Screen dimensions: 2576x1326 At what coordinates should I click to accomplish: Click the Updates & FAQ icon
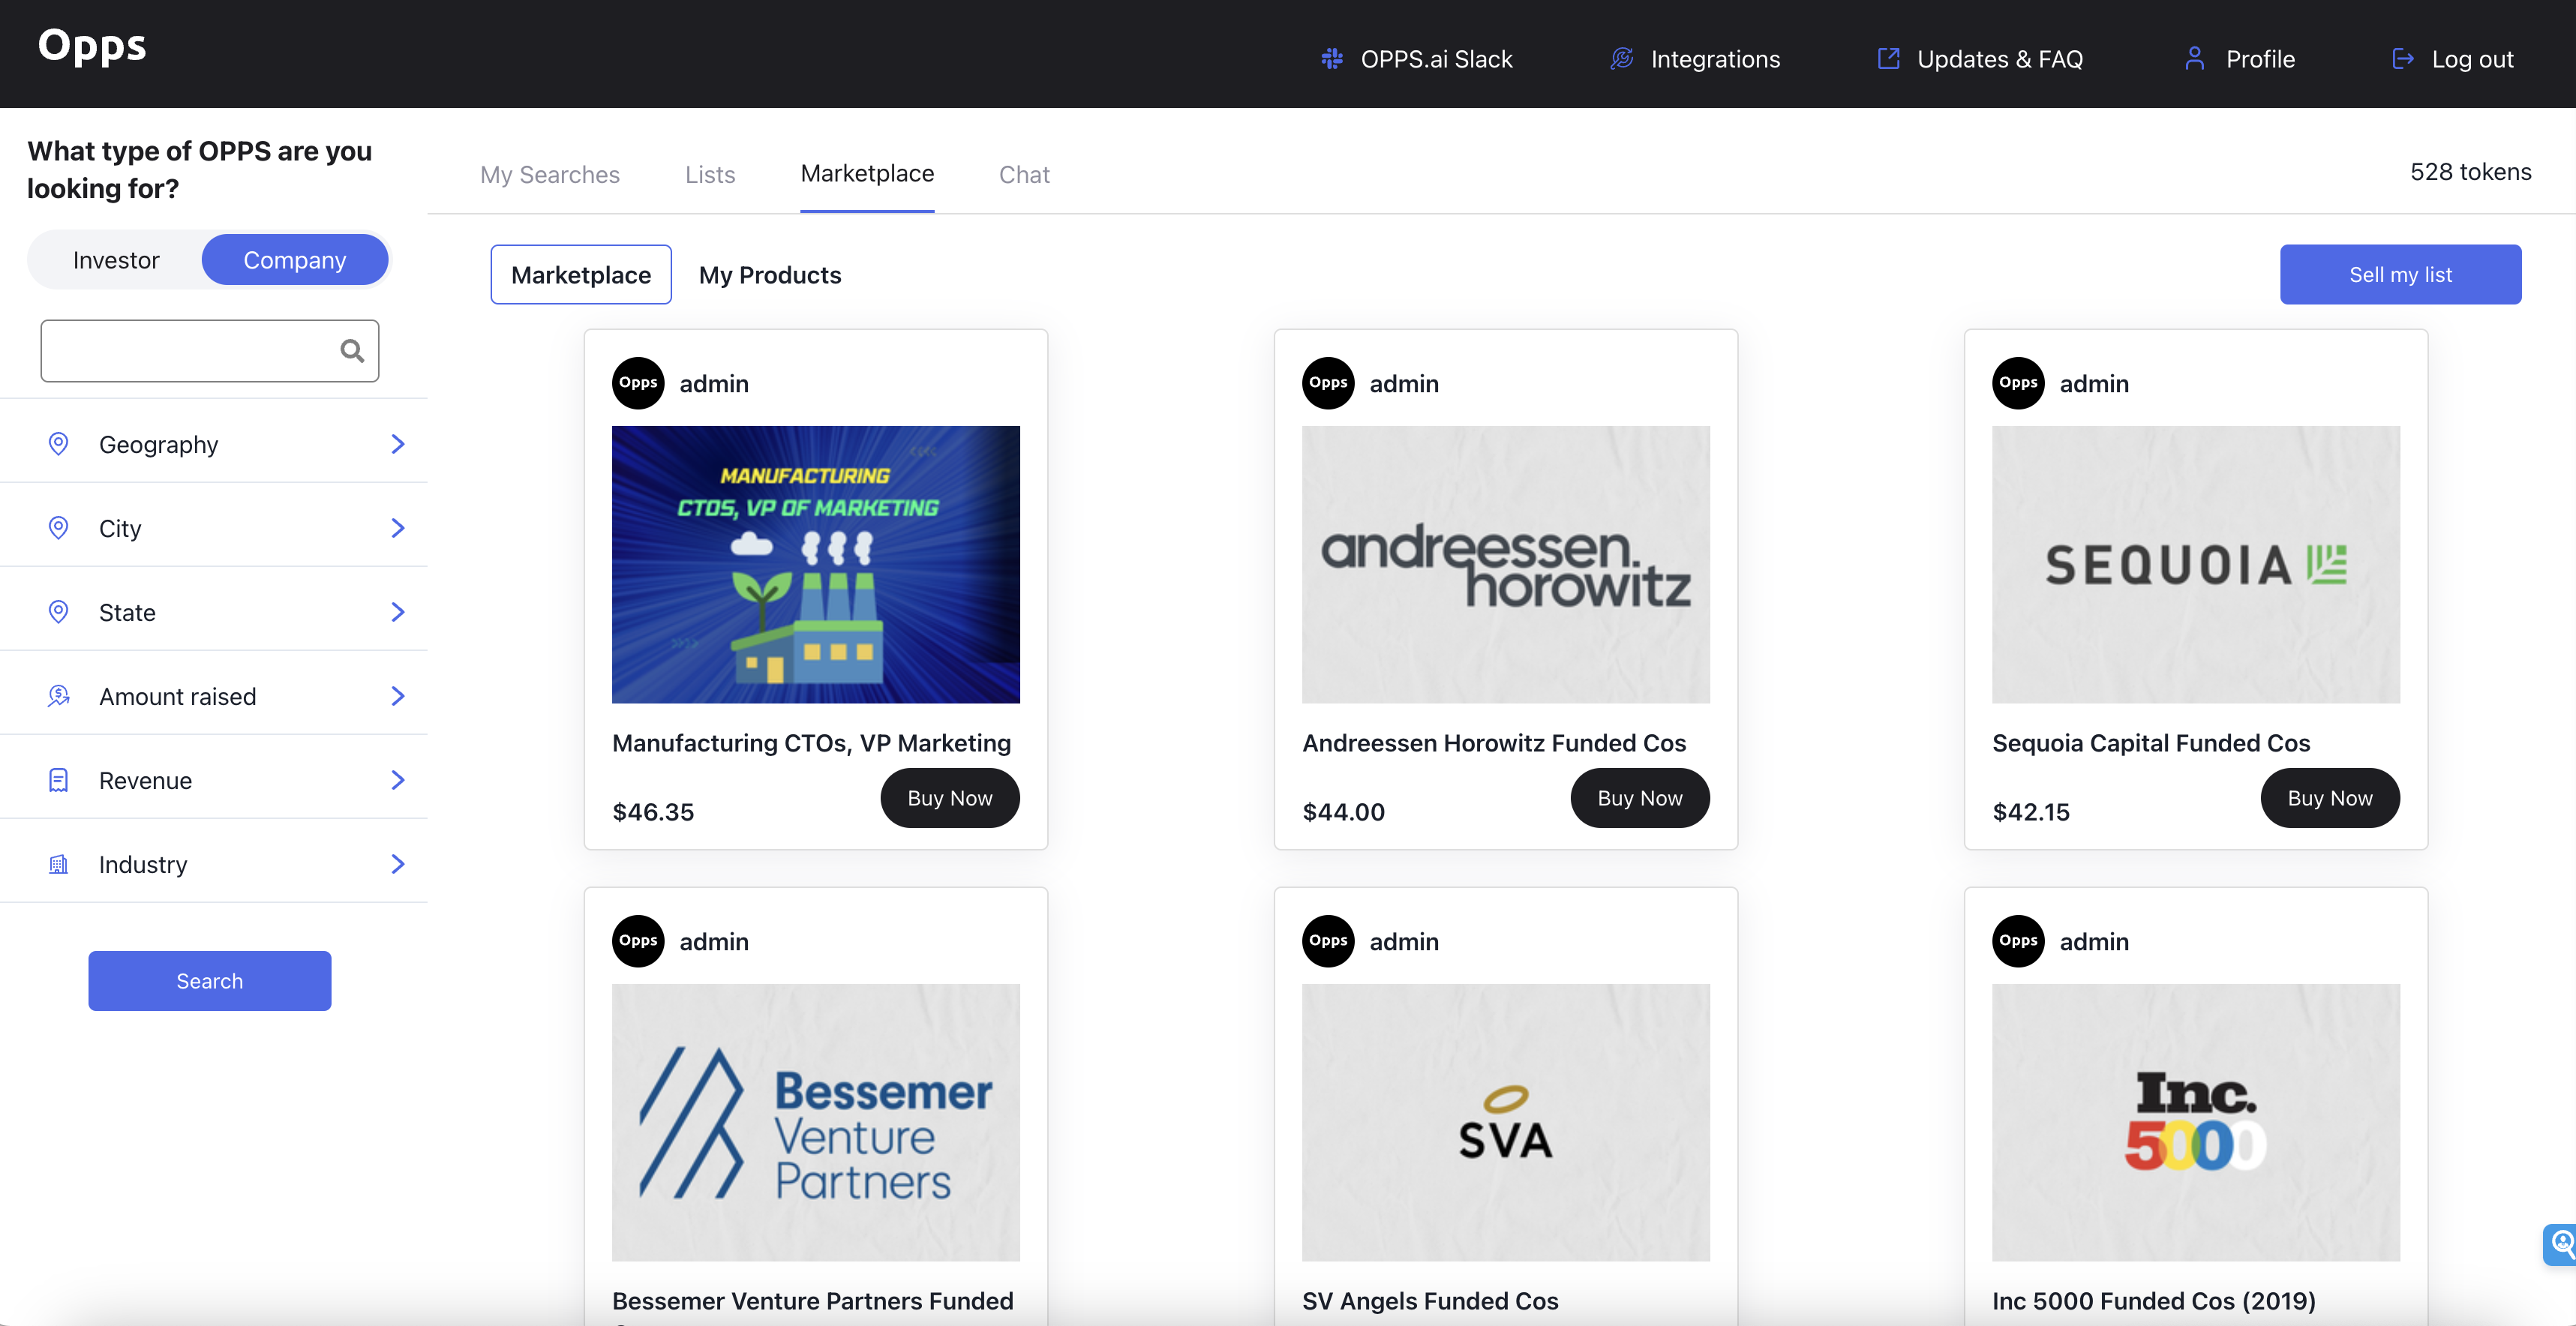tap(1888, 58)
